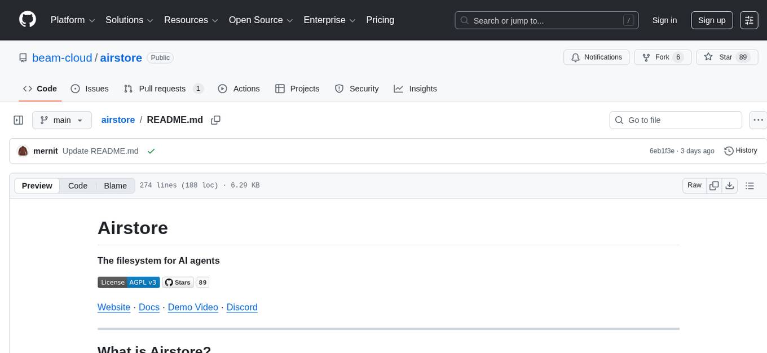This screenshot has width=767, height=353.
Task: Expand the Resources menu
Action: [x=191, y=20]
